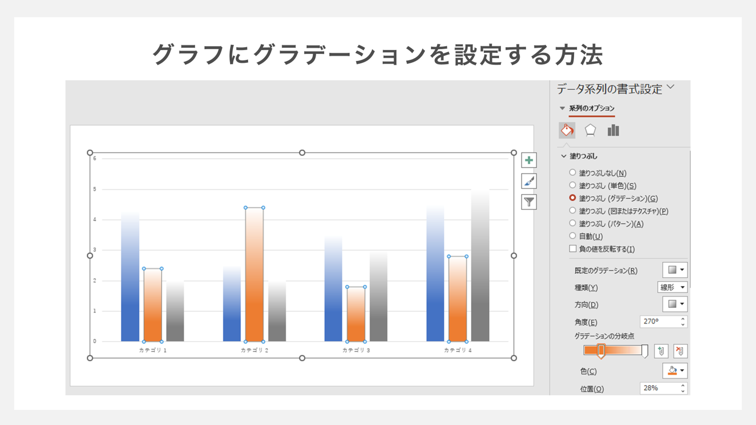Open the 色(C) color picker dropdown
Image resolution: width=756 pixels, height=425 pixels.
[x=675, y=371]
